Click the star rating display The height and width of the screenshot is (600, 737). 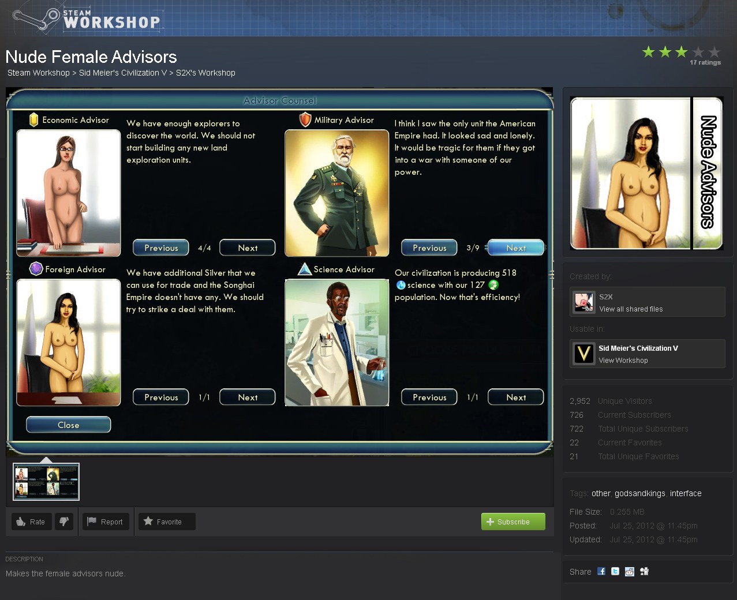681,52
